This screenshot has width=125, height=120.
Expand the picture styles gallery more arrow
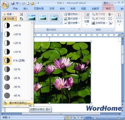tap(61, 23)
